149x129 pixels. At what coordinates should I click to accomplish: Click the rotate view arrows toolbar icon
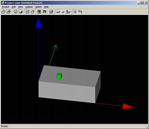pos(44,12)
